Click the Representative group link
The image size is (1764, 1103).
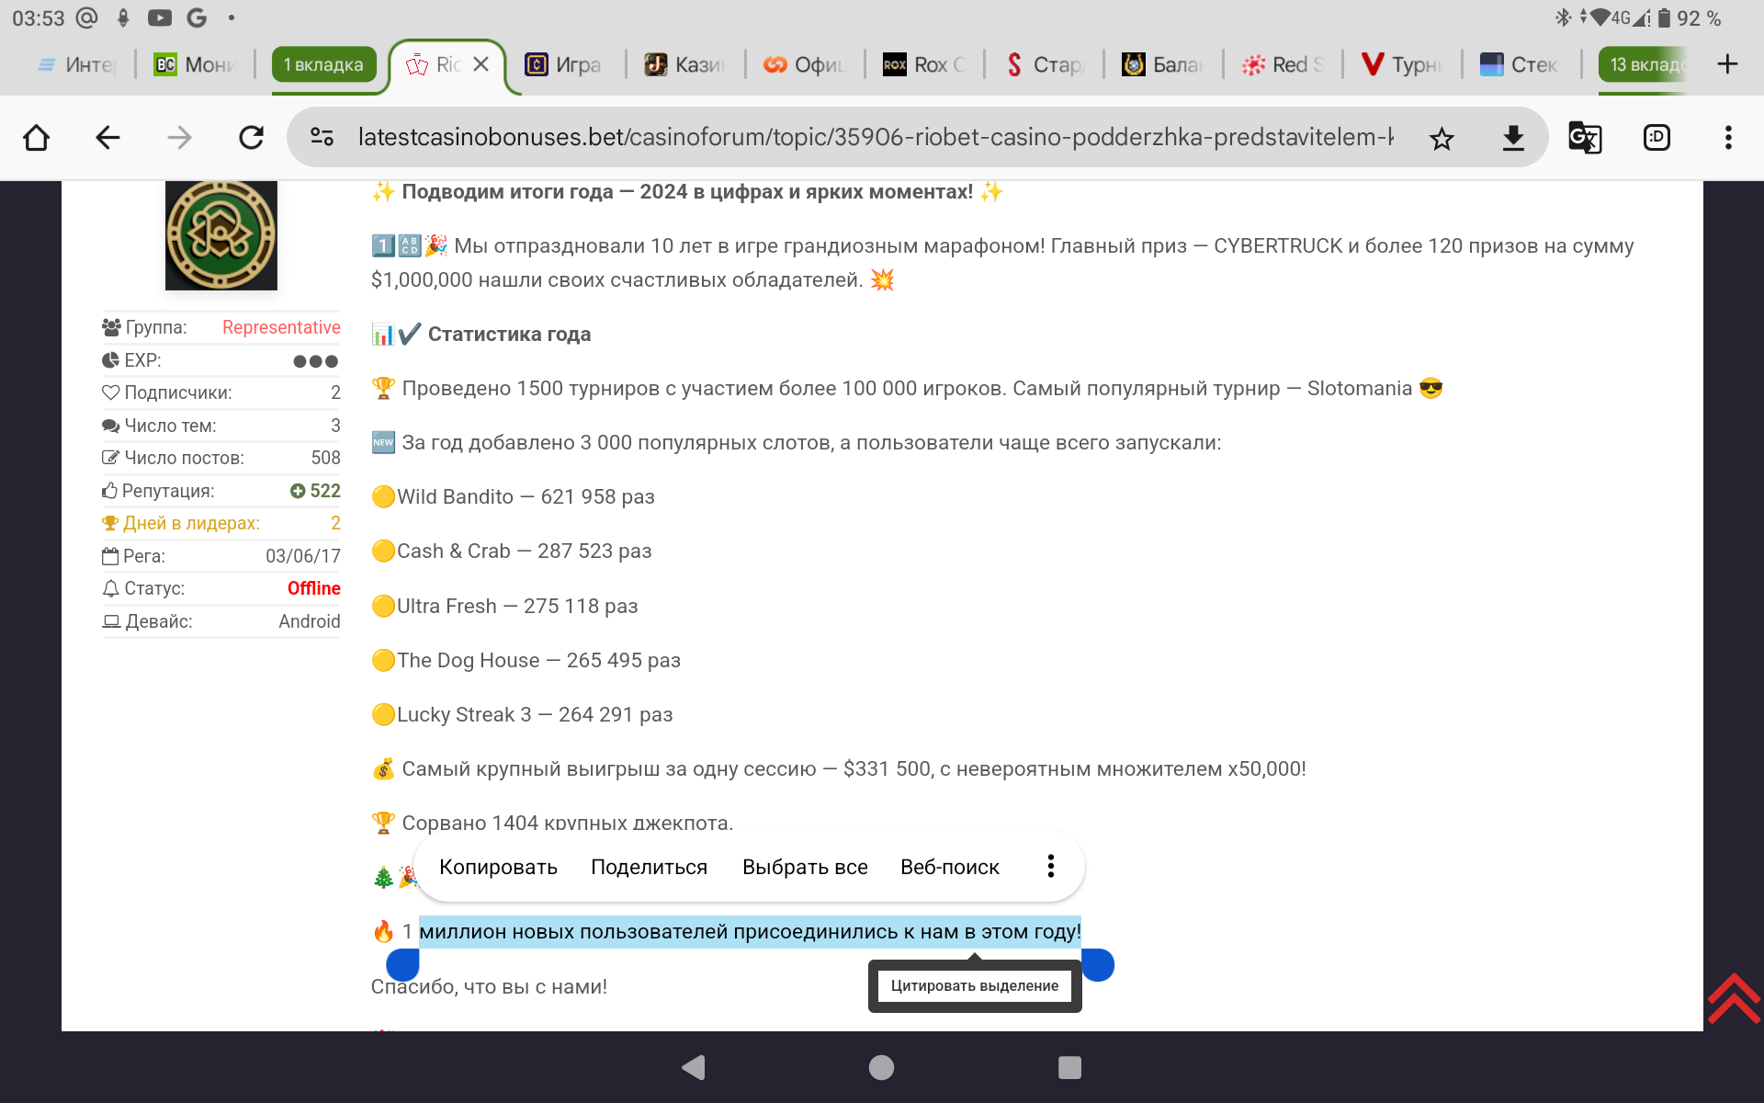click(281, 327)
